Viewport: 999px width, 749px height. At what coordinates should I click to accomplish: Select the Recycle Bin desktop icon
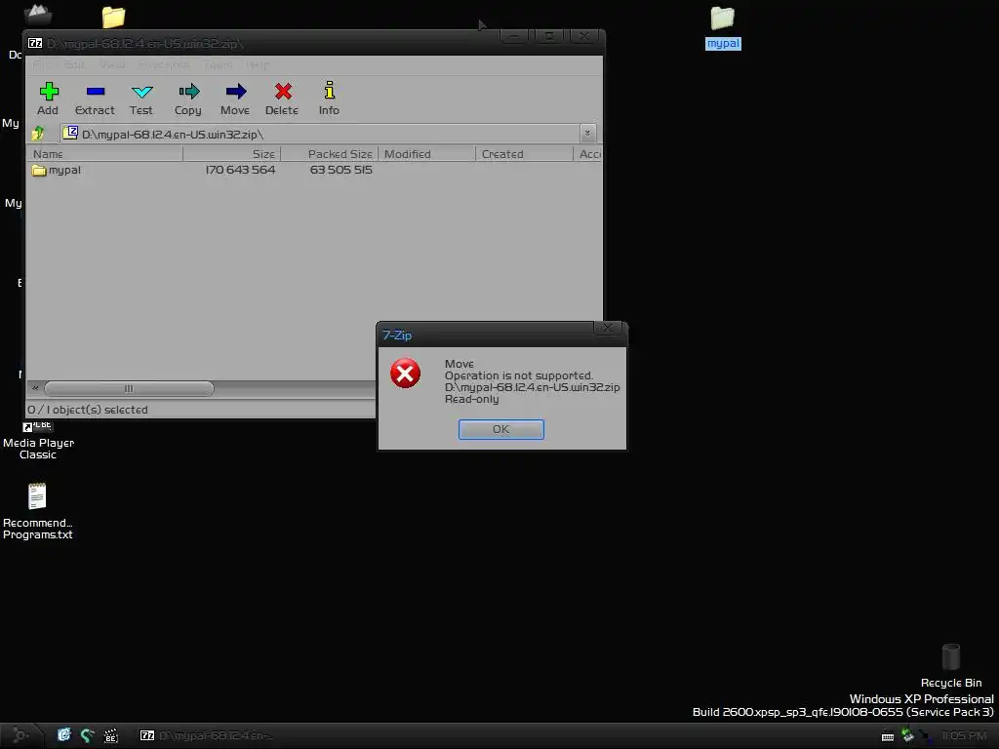coord(951,665)
